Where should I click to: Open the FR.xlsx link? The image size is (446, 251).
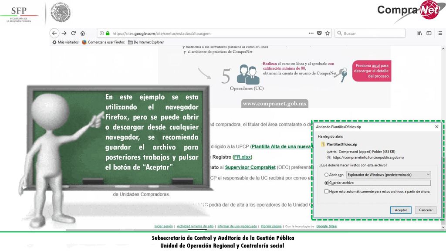[x=242, y=157]
